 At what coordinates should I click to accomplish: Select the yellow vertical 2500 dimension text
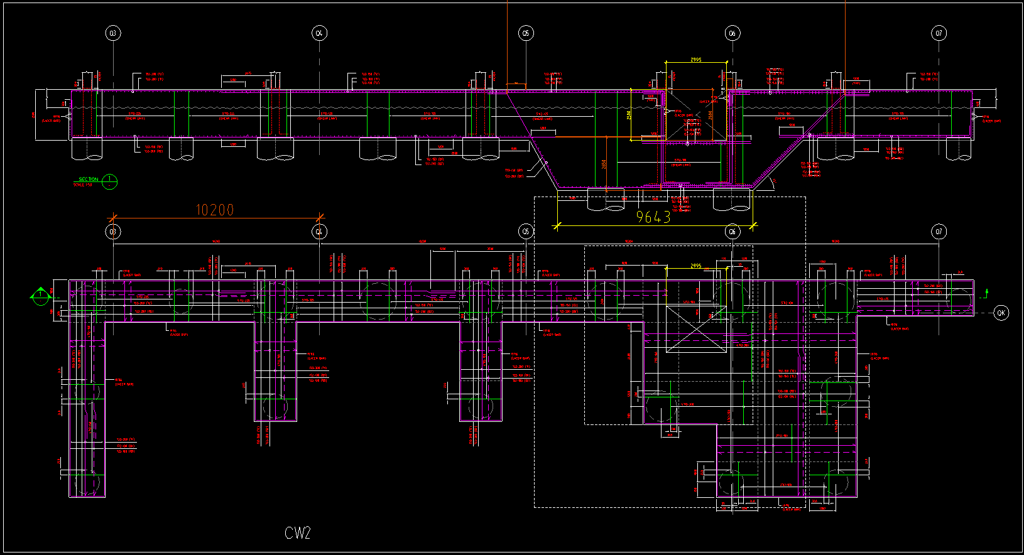pyautogui.click(x=629, y=115)
